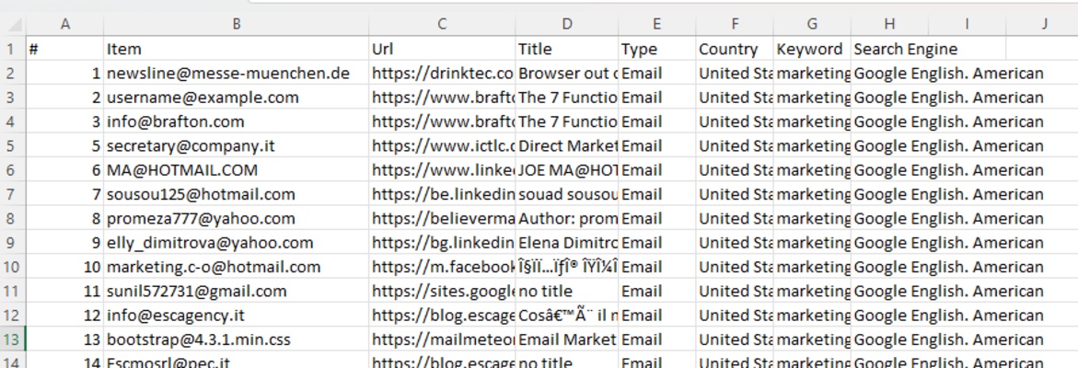Select column E header
This screenshot has width=1078, height=368.
pyautogui.click(x=656, y=24)
